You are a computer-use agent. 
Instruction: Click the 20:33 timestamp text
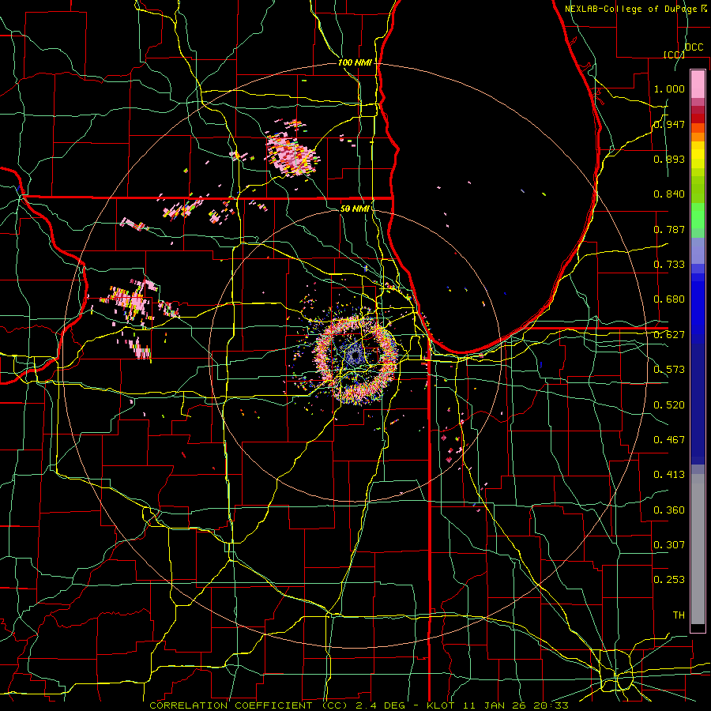(x=551, y=705)
